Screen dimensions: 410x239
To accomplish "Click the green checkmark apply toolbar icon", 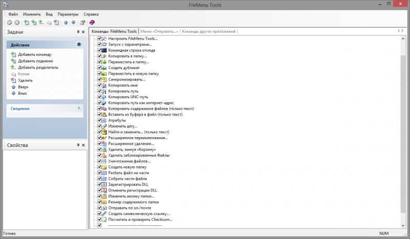I will click(9, 23).
